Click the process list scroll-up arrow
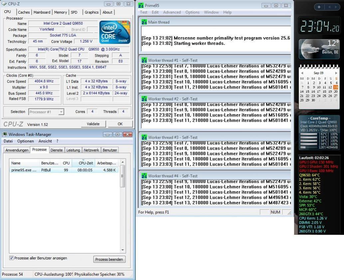 123,162
